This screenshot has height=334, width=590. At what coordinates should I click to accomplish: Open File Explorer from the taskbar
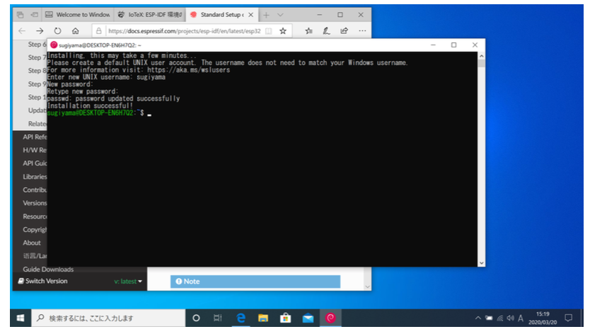click(x=262, y=318)
